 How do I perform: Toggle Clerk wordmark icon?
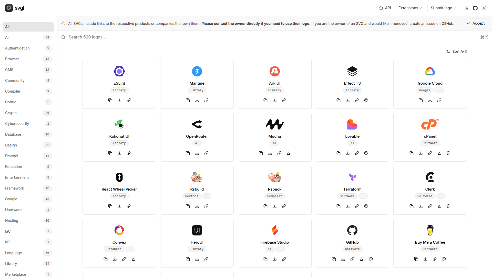coord(439,206)
